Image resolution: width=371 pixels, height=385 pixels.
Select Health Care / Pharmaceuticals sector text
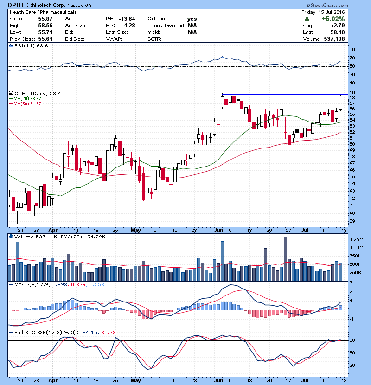(x=43, y=12)
